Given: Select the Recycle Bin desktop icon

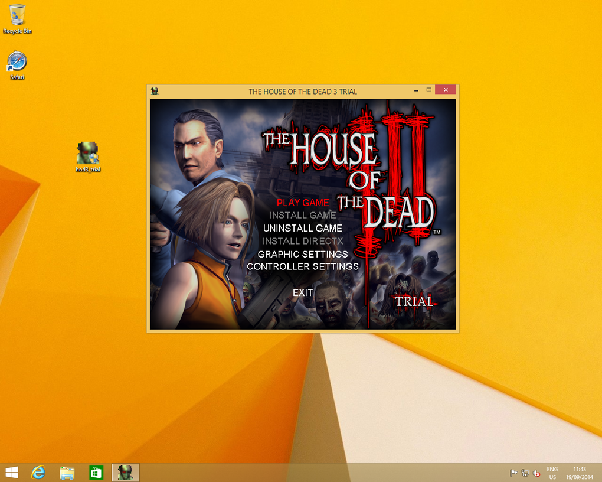Looking at the screenshot, I should pos(17,19).
